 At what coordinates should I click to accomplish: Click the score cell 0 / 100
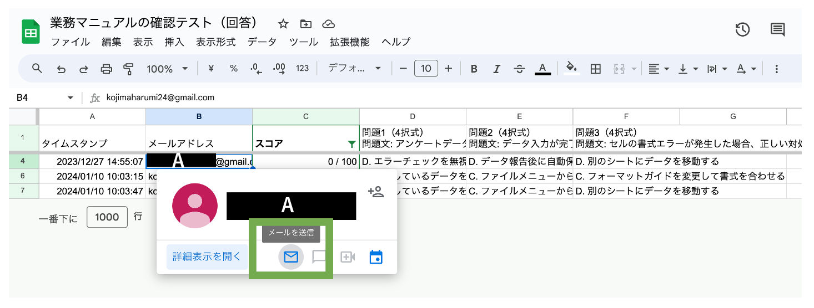[x=306, y=162]
